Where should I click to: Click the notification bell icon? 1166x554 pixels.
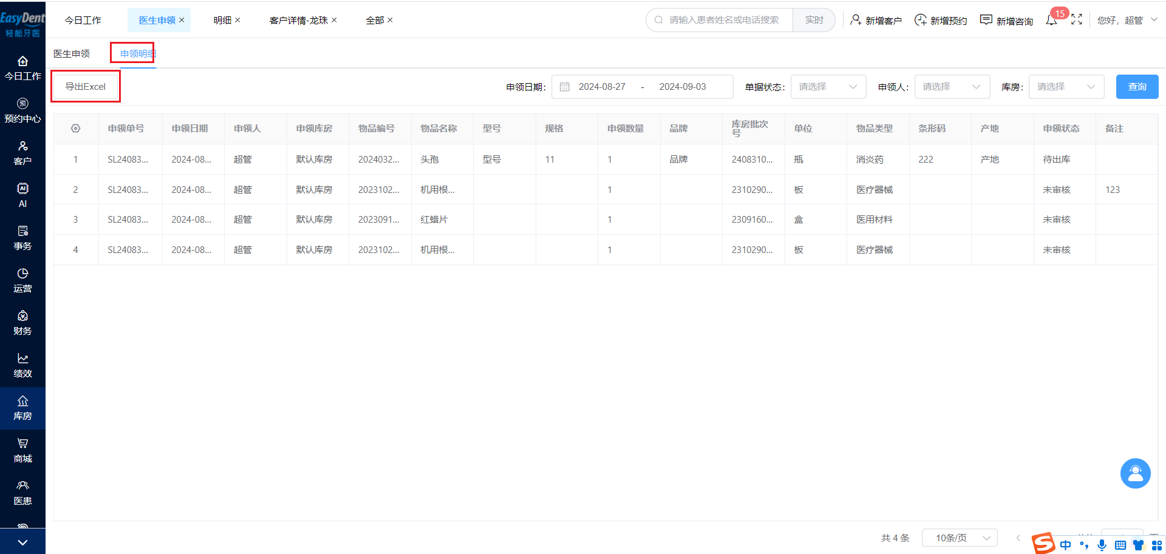click(1051, 20)
